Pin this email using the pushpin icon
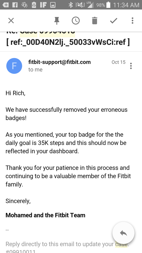The height and width of the screenshot is (253, 142). (57, 21)
